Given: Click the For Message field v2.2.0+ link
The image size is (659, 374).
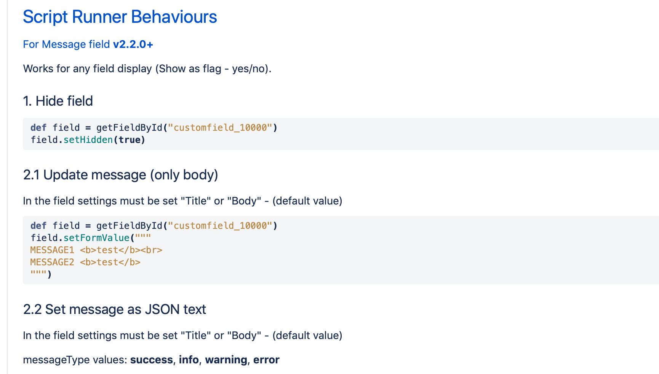Looking at the screenshot, I should [x=88, y=44].
